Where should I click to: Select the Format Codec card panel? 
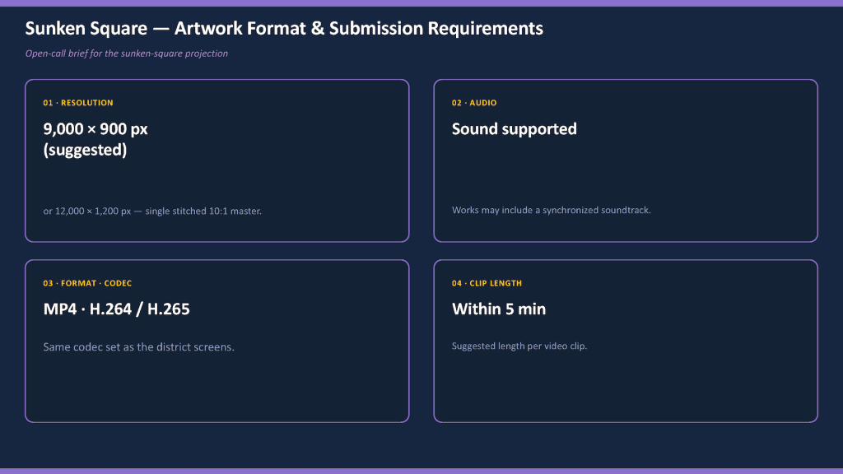217,342
